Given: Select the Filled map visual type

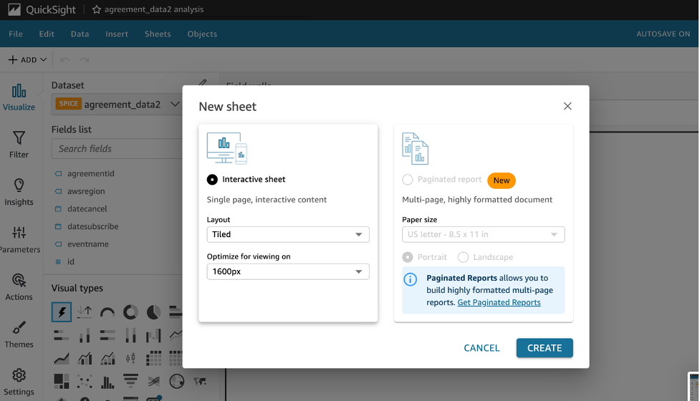Looking at the screenshot, I should [x=200, y=382].
